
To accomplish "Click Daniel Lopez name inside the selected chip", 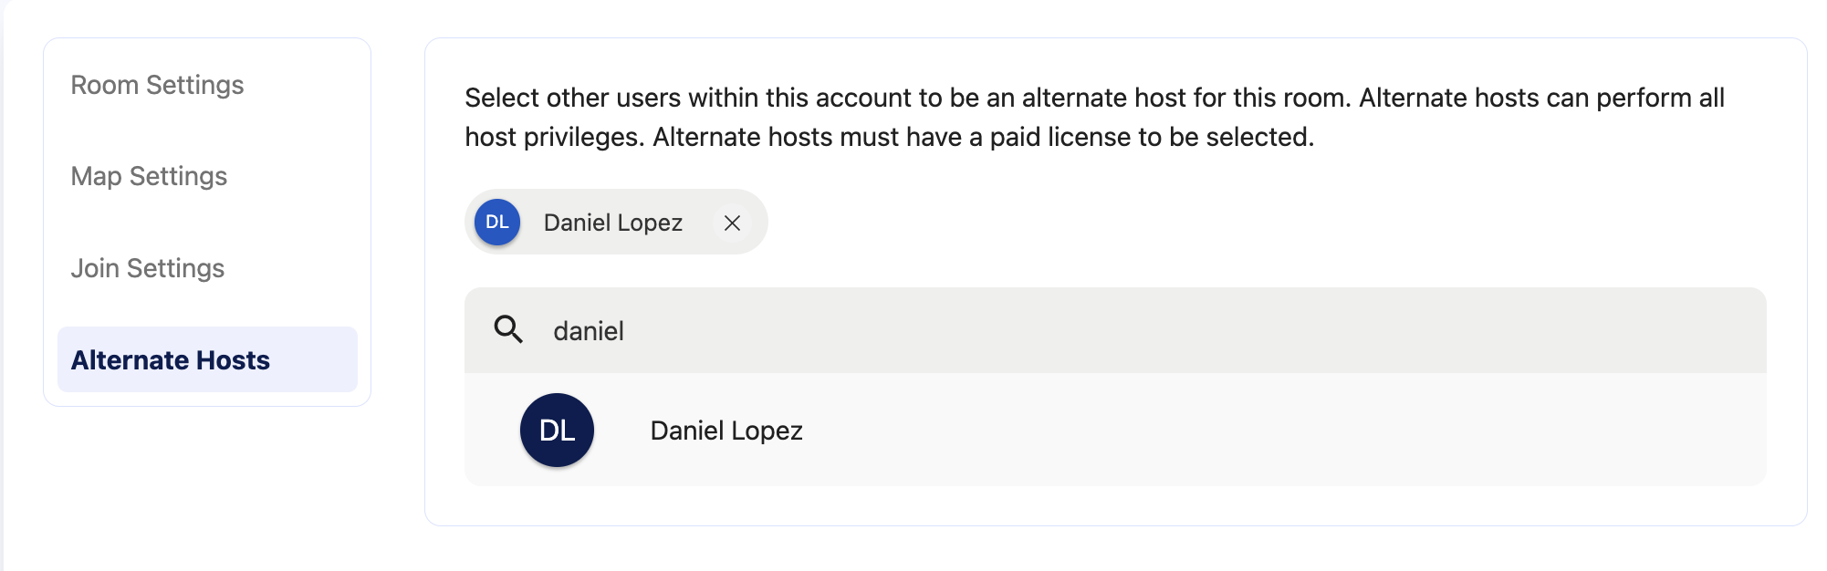I will (613, 223).
